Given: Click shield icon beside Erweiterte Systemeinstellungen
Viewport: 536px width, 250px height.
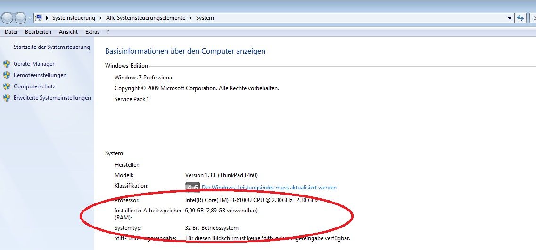Looking at the screenshot, I should coord(7,98).
